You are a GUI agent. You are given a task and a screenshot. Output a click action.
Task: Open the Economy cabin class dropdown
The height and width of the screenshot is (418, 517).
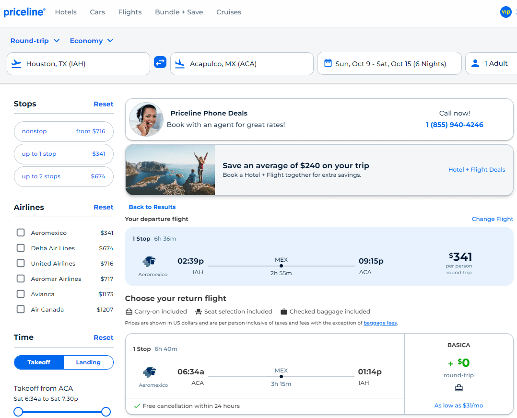coord(92,41)
